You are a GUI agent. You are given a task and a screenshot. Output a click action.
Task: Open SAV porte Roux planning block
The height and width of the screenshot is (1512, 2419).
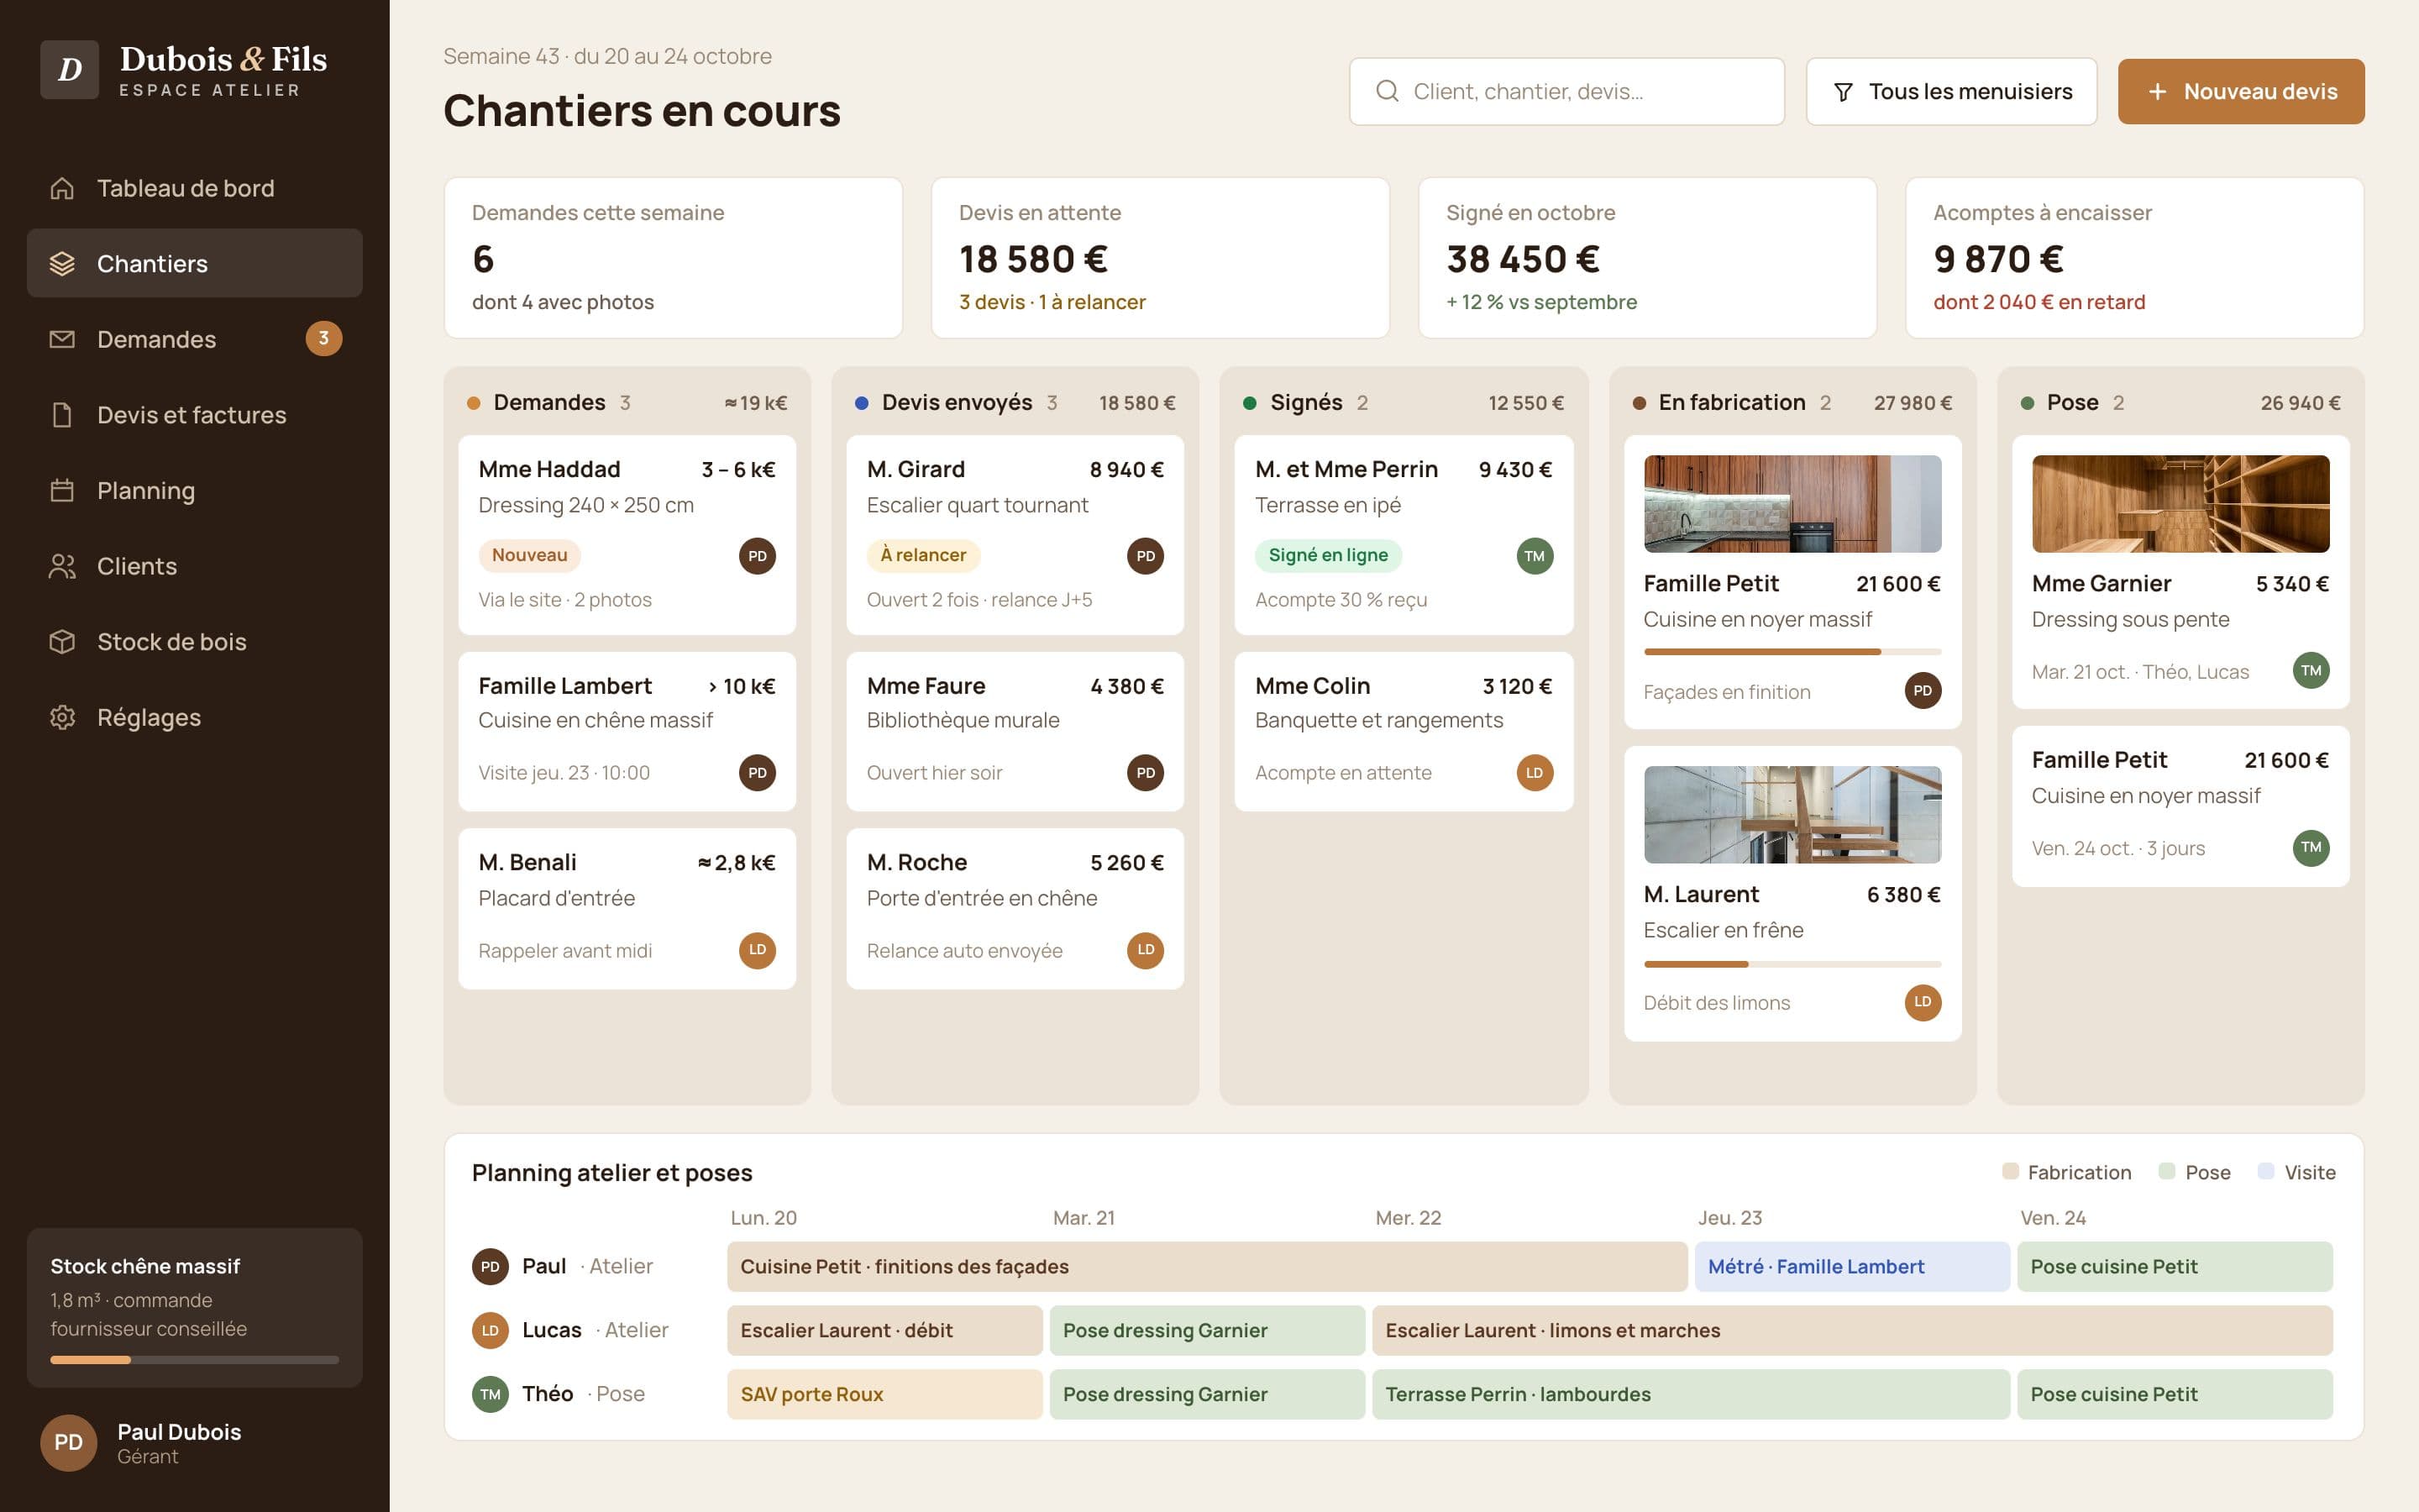pyautogui.click(x=884, y=1394)
